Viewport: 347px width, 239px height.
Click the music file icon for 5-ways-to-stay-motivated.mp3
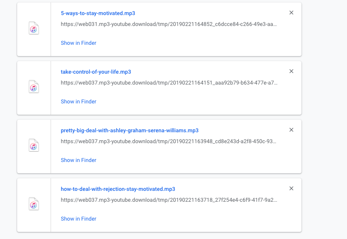(34, 29)
